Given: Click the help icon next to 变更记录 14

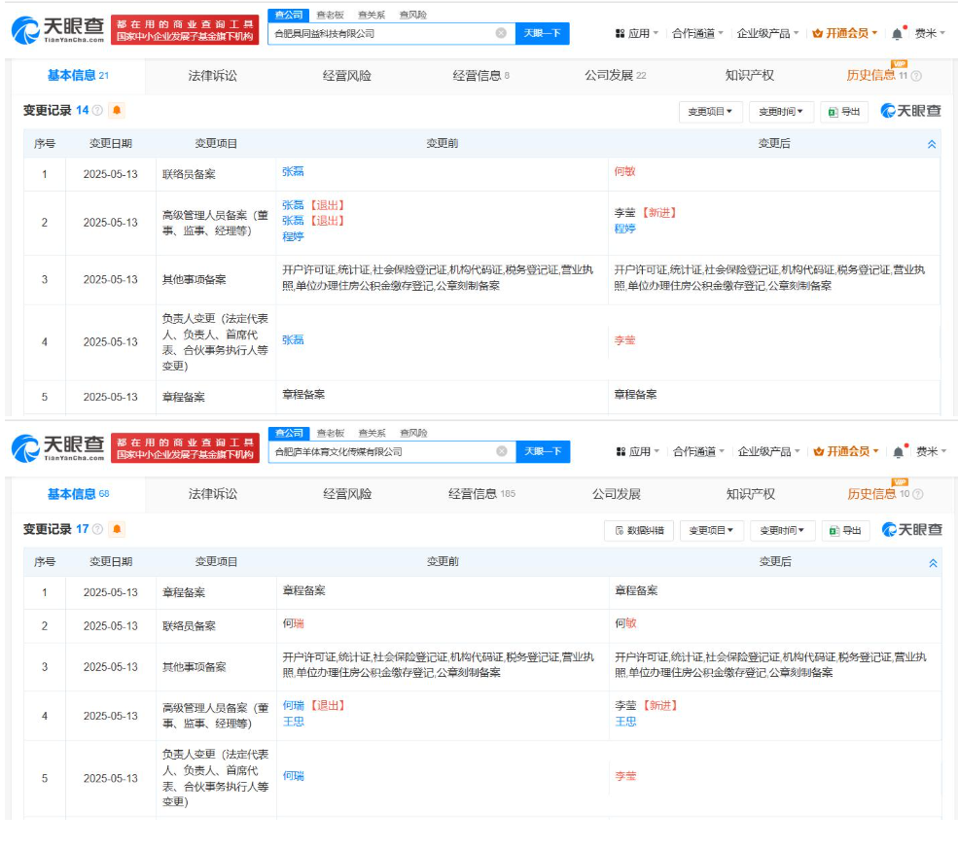Looking at the screenshot, I should pyautogui.click(x=97, y=111).
